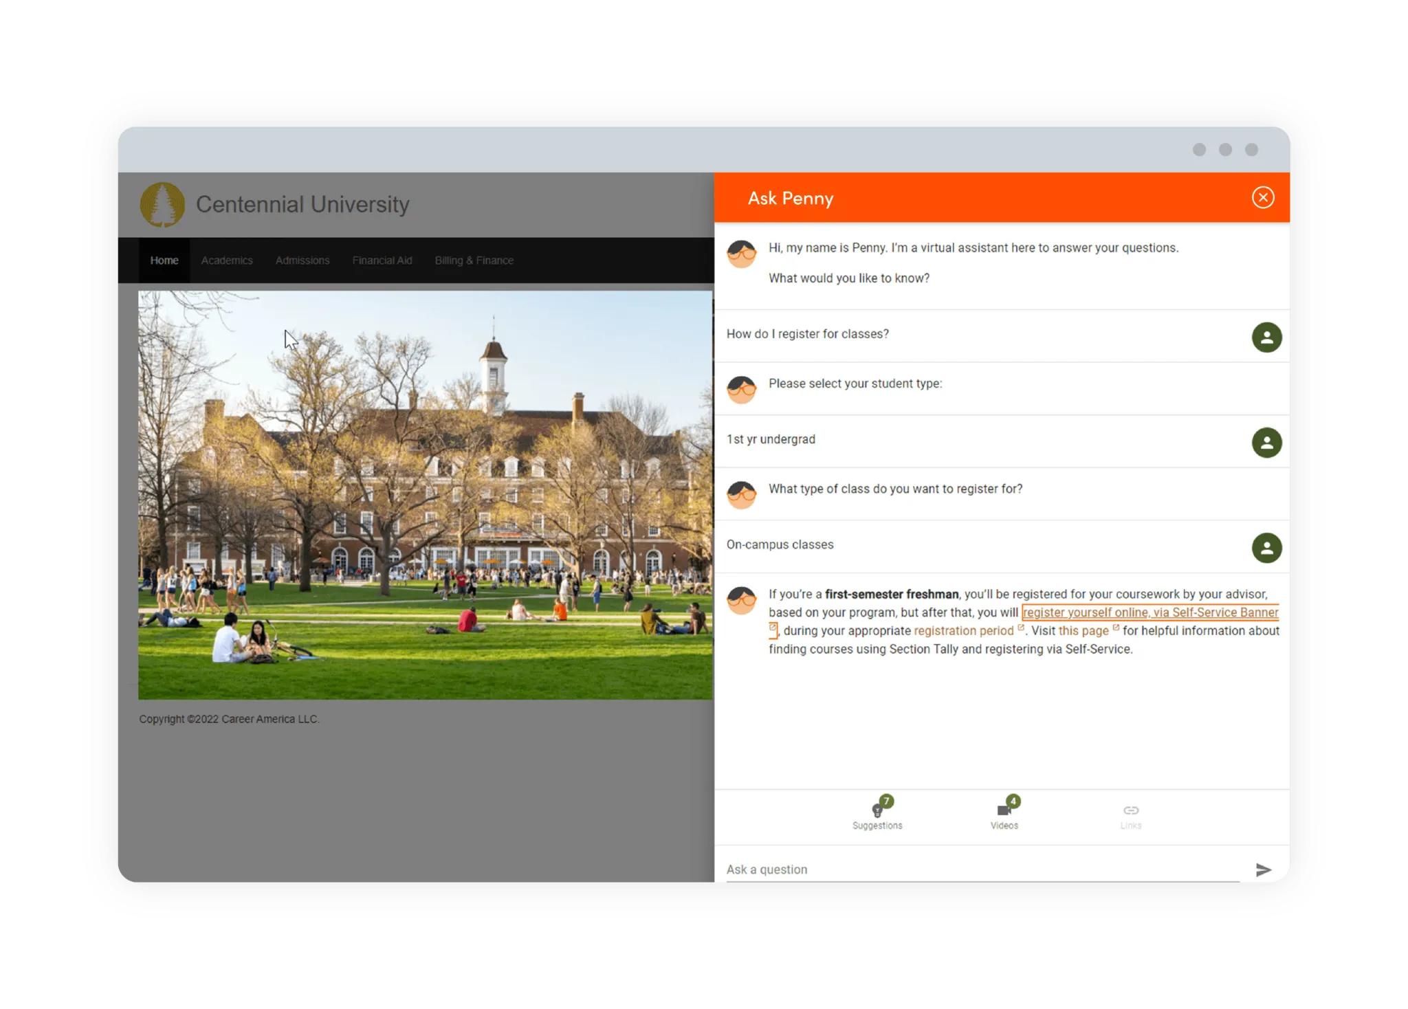Click the 'this page' link

[1083, 631]
